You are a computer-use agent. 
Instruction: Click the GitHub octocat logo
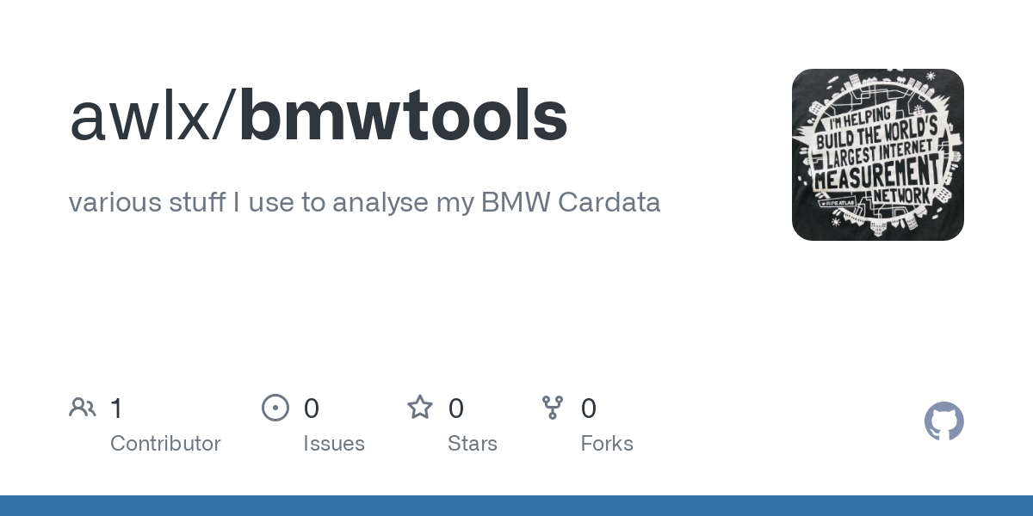pyautogui.click(x=944, y=421)
